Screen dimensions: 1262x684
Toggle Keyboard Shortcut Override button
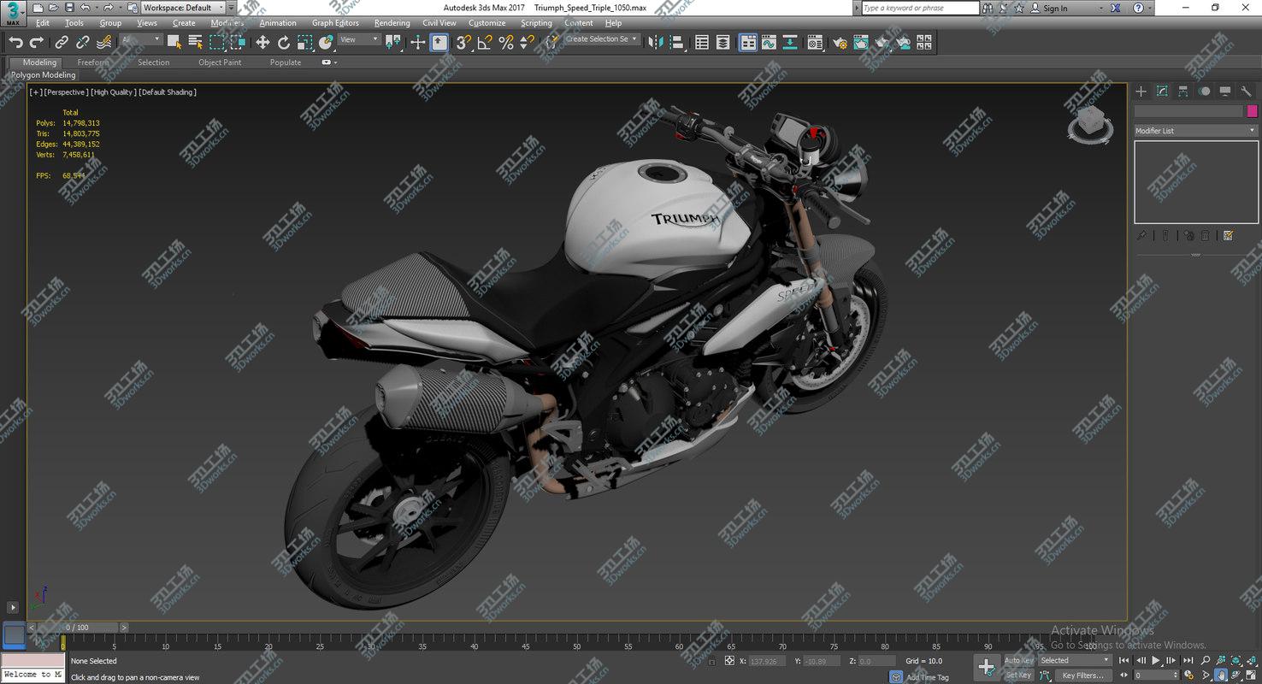coord(439,42)
